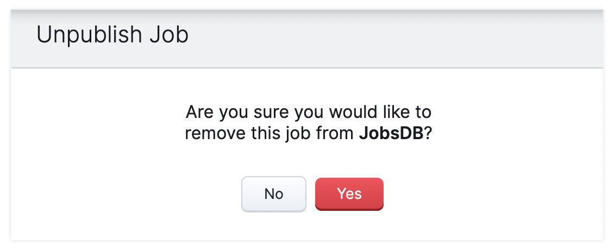The height and width of the screenshot is (250, 614).
Task: Decline the JobsDB removal prompt with No
Action: [273, 193]
